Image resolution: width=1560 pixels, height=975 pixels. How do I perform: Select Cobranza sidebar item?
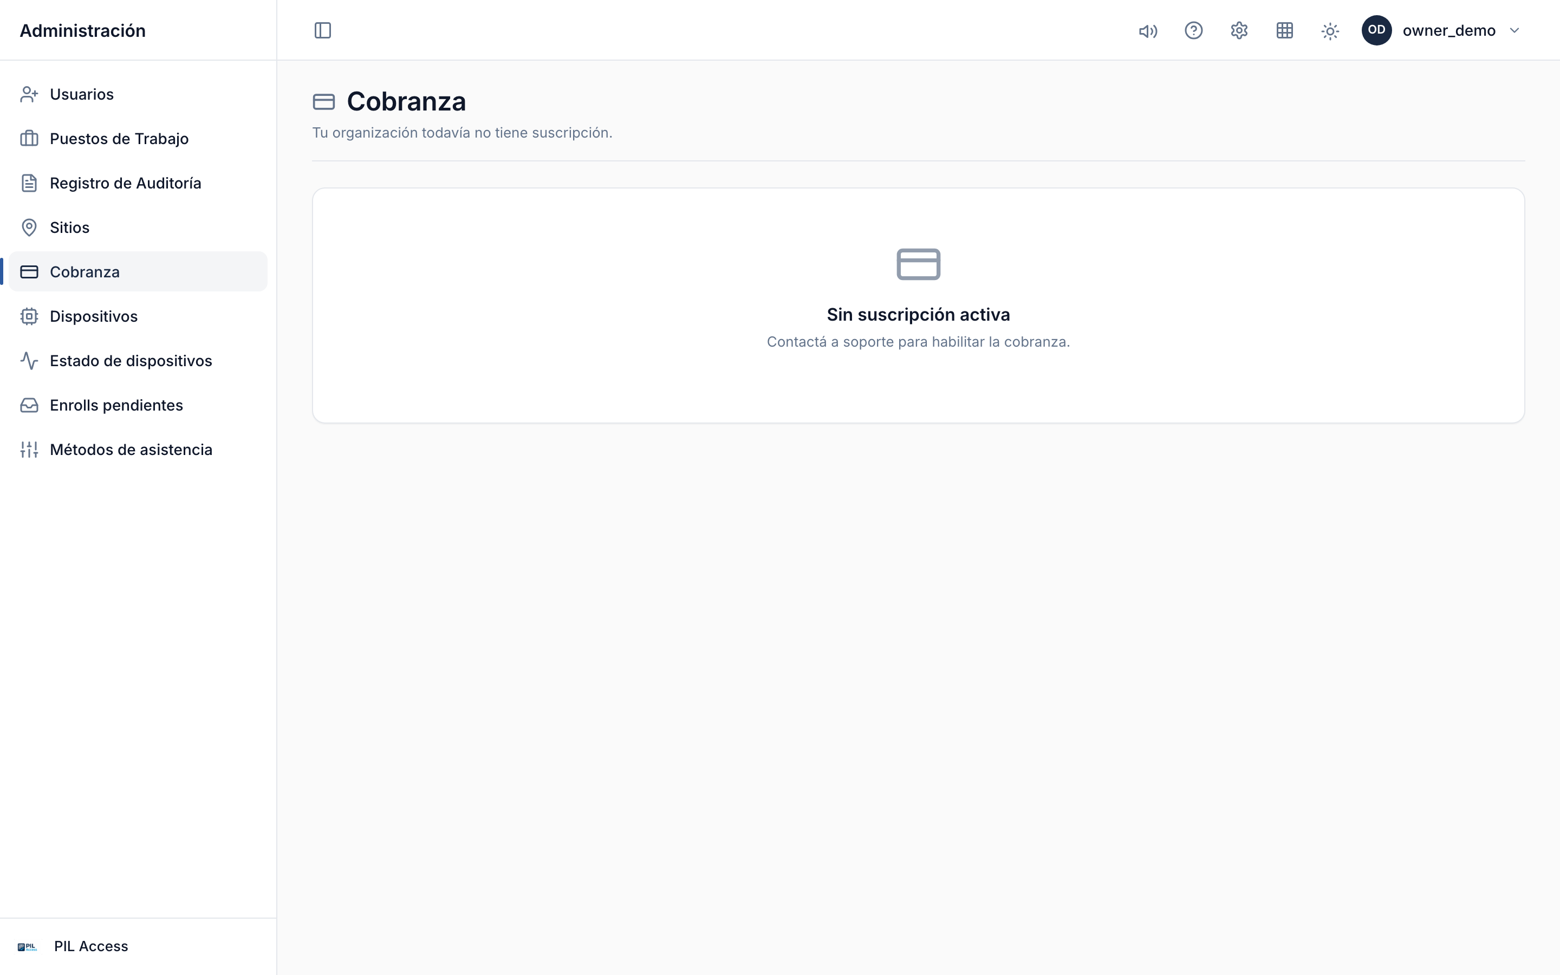(138, 272)
